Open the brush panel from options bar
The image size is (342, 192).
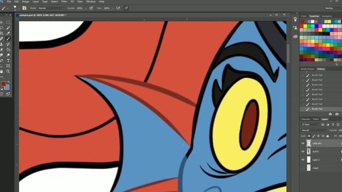tap(24, 8)
